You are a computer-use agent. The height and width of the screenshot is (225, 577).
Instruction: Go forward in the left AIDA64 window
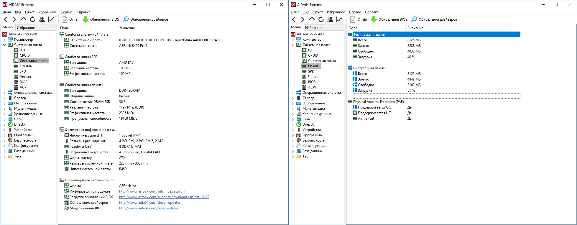(14, 19)
